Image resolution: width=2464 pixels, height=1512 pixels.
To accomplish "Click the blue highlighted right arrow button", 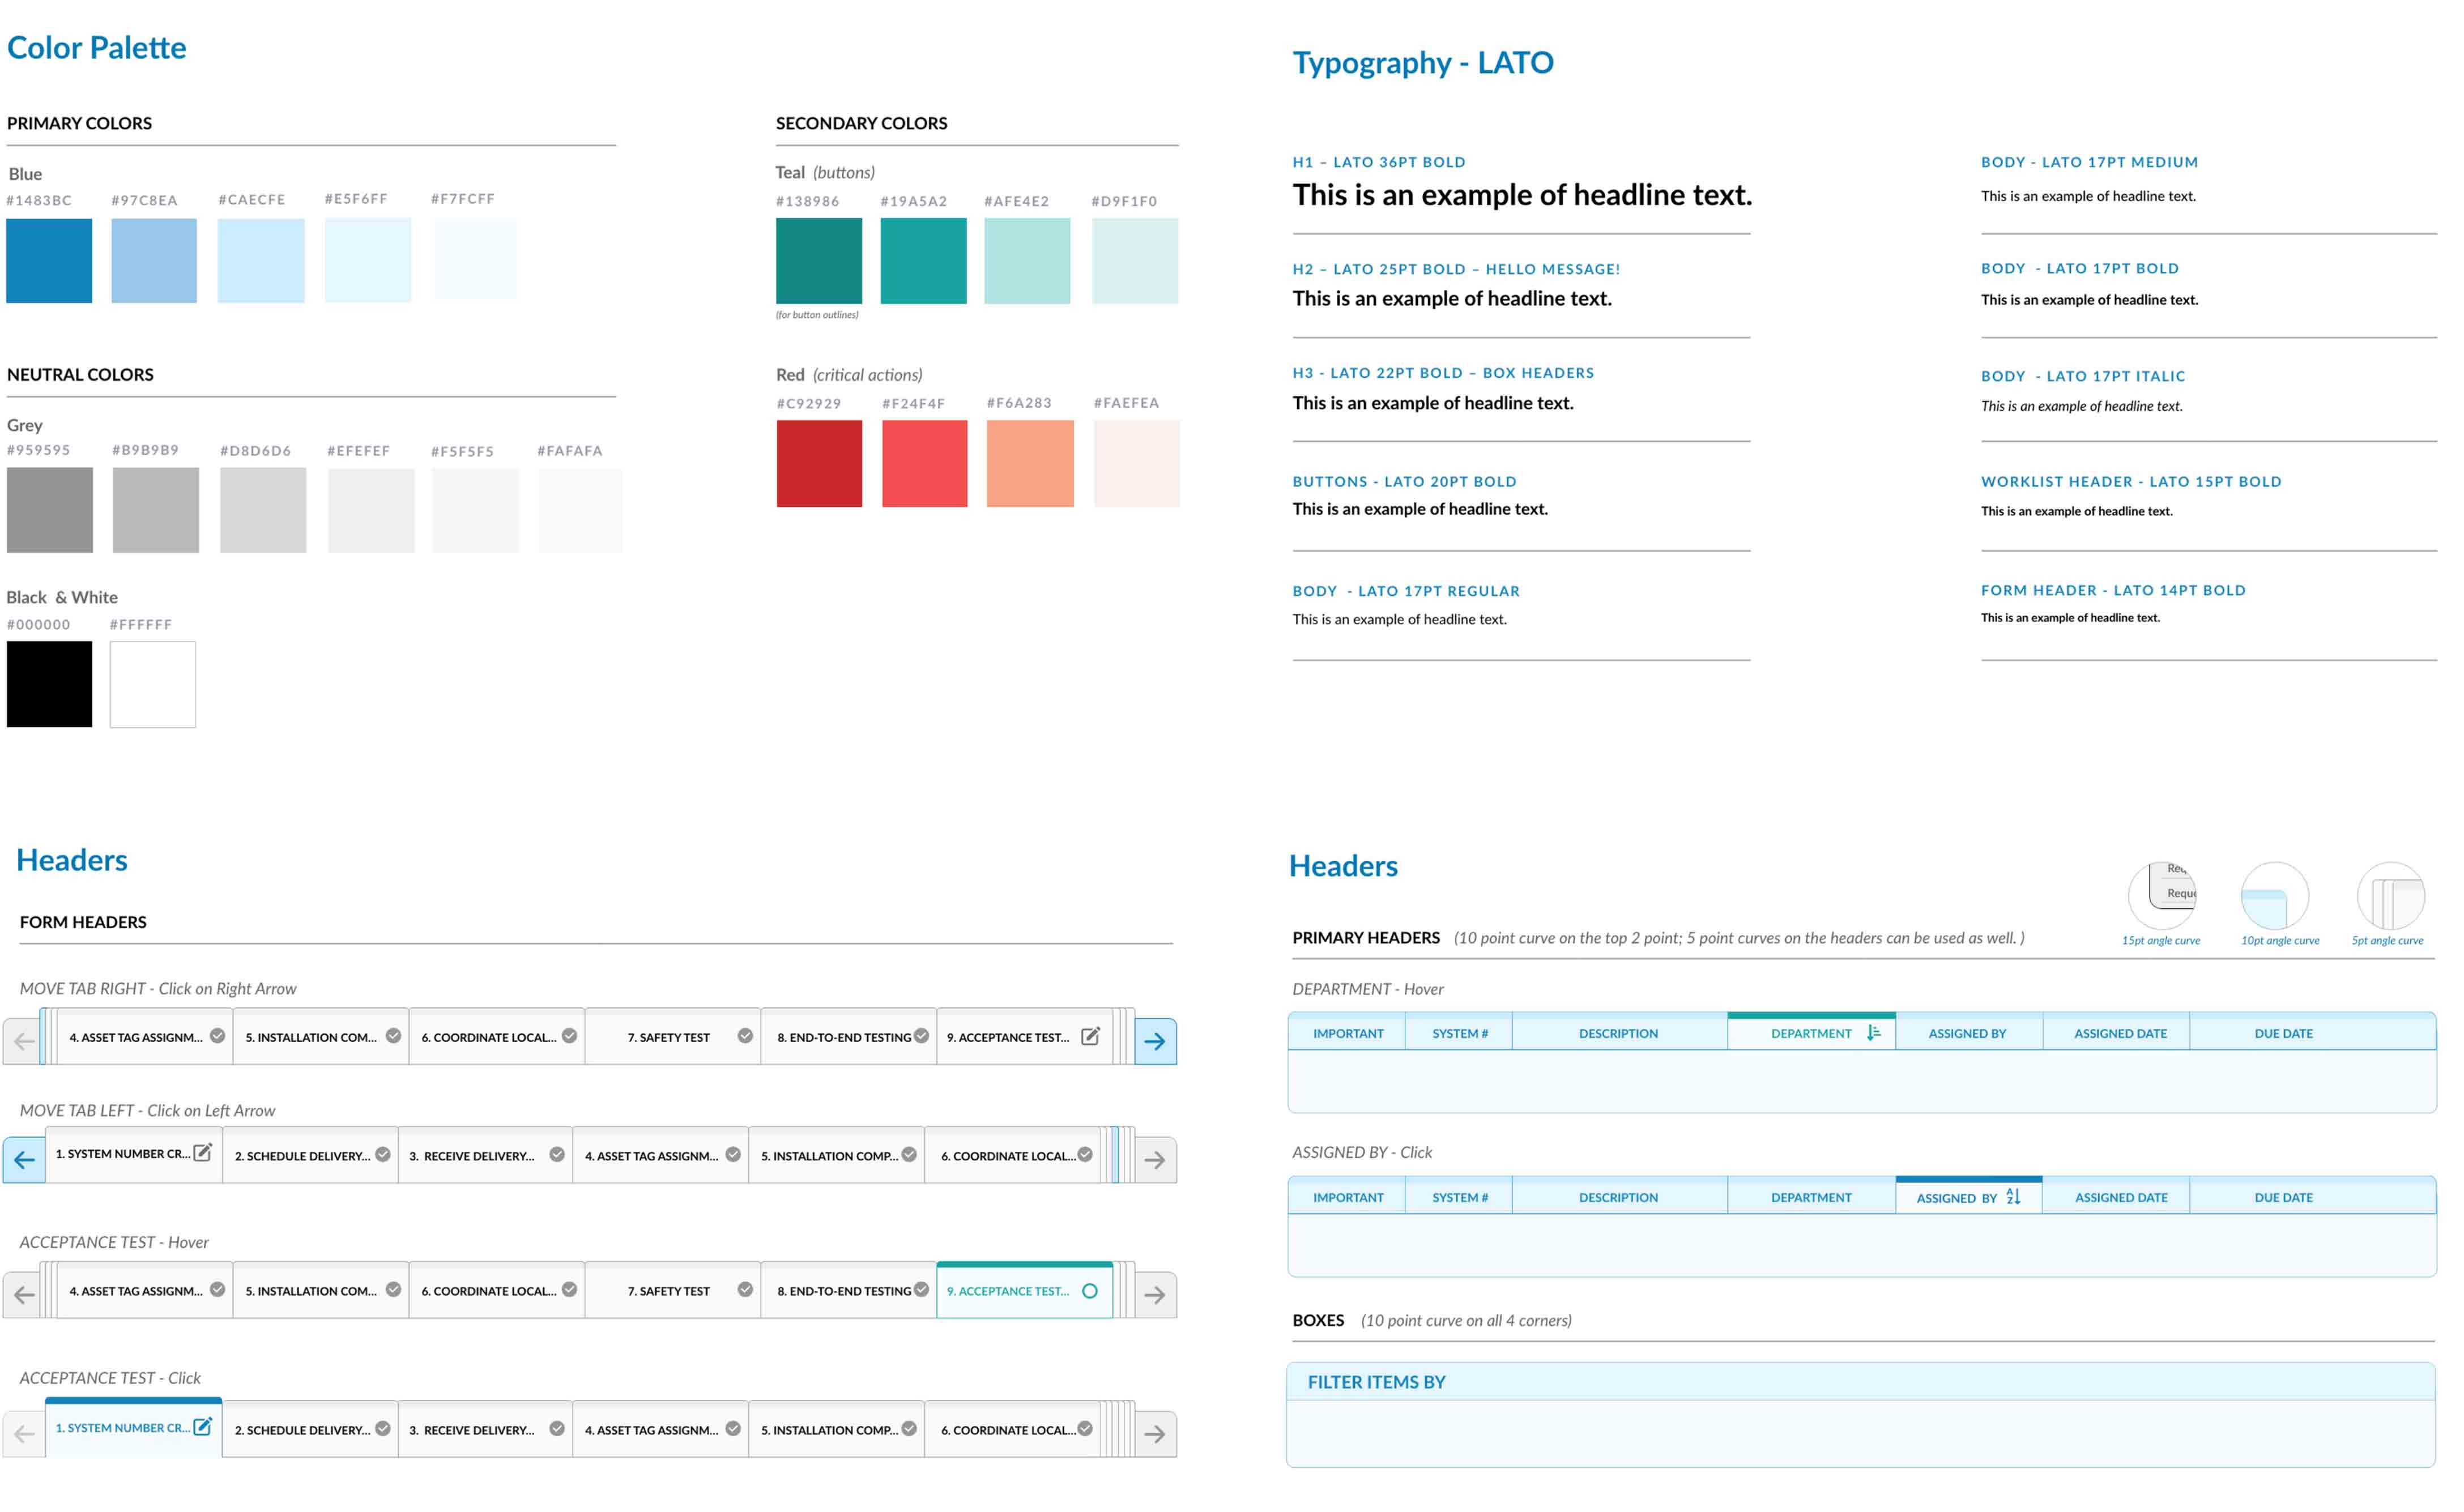I will [x=1155, y=1041].
